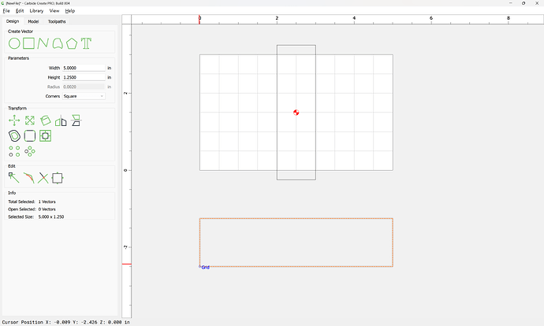Screen dimensions: 544x326
Task: Select the Rectangle vector tool
Action: (28, 43)
